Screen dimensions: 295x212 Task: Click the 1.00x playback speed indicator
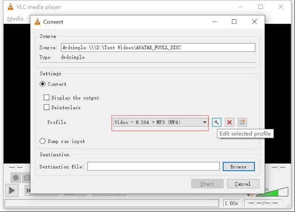coord(231,203)
